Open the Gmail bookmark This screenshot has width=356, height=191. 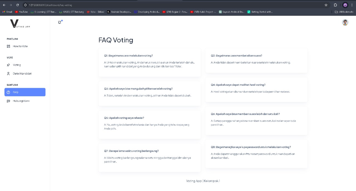pos(8,12)
